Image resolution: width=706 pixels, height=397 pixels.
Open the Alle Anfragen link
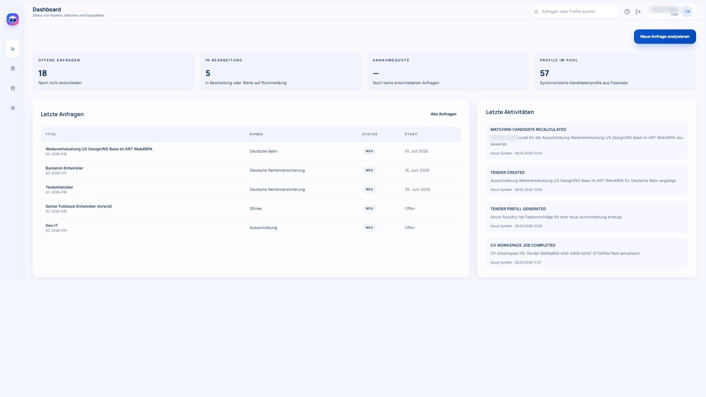(x=443, y=114)
